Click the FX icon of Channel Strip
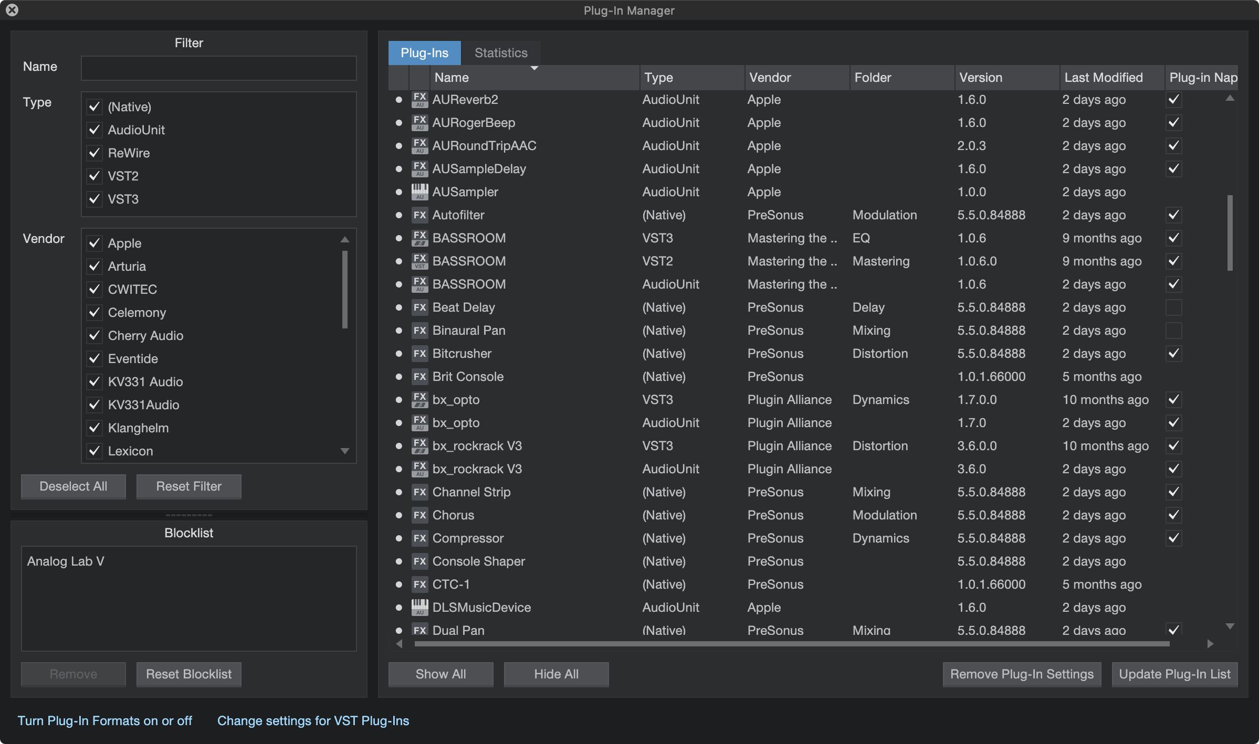The width and height of the screenshot is (1259, 744). tap(419, 492)
